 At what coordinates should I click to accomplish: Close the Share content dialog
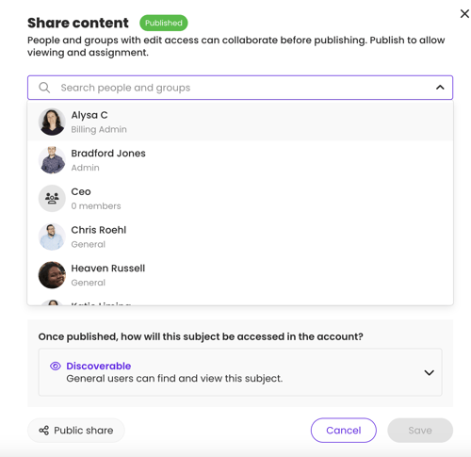464,14
